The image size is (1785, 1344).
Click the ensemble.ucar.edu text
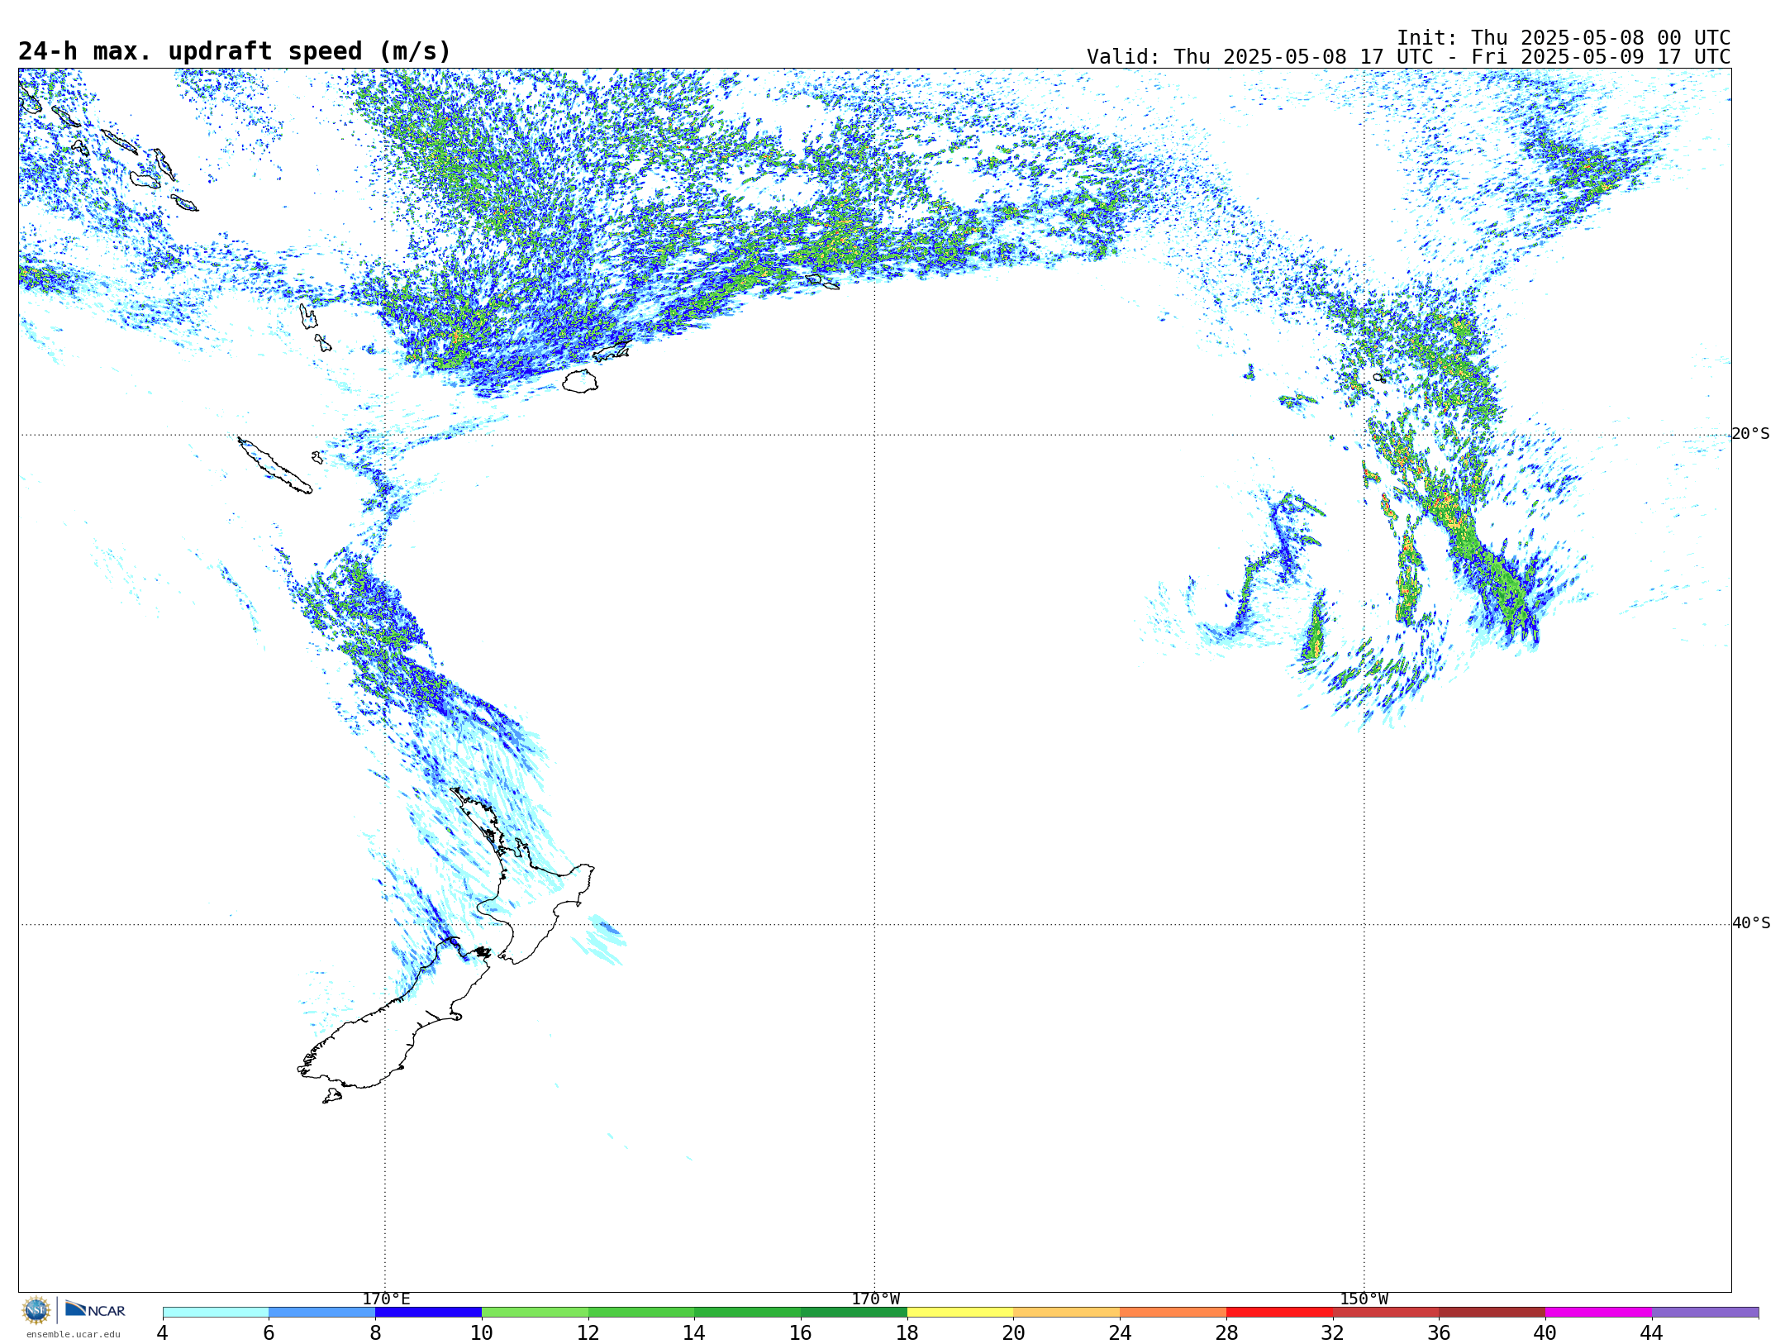pos(73,1334)
